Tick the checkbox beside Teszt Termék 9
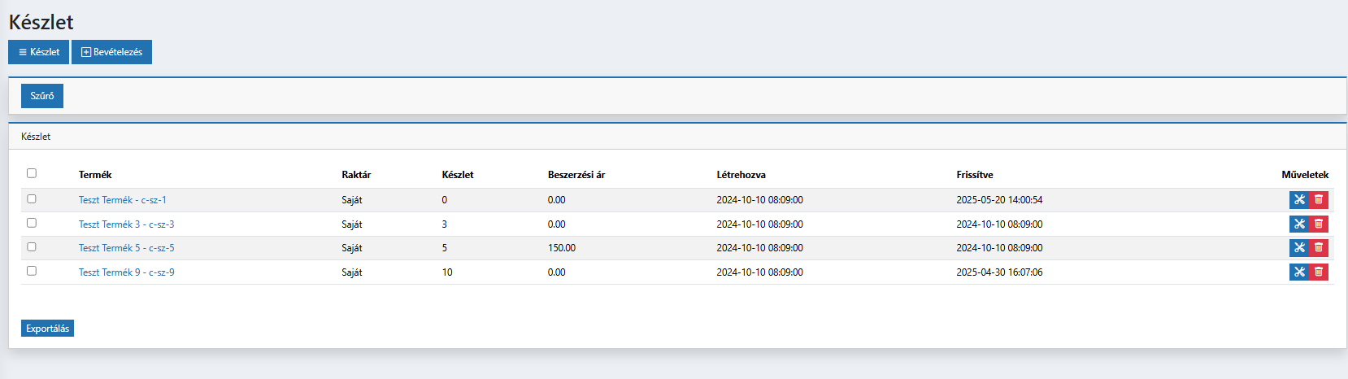The height and width of the screenshot is (379, 1348). [32, 271]
